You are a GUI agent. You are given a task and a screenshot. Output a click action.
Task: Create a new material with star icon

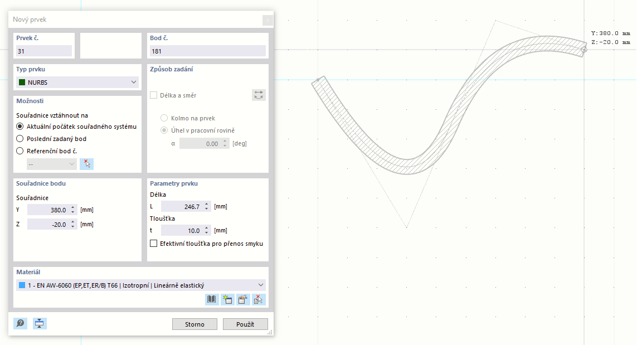pos(227,299)
